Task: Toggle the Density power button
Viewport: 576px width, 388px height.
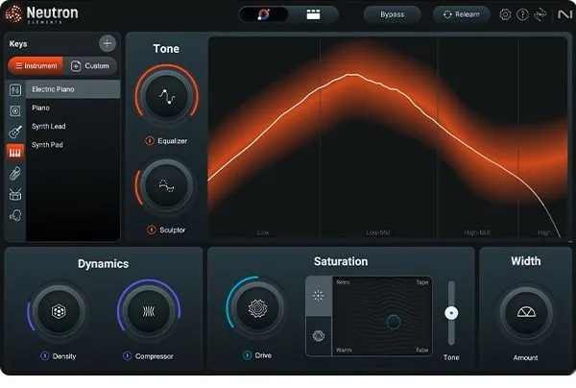Action: point(44,356)
